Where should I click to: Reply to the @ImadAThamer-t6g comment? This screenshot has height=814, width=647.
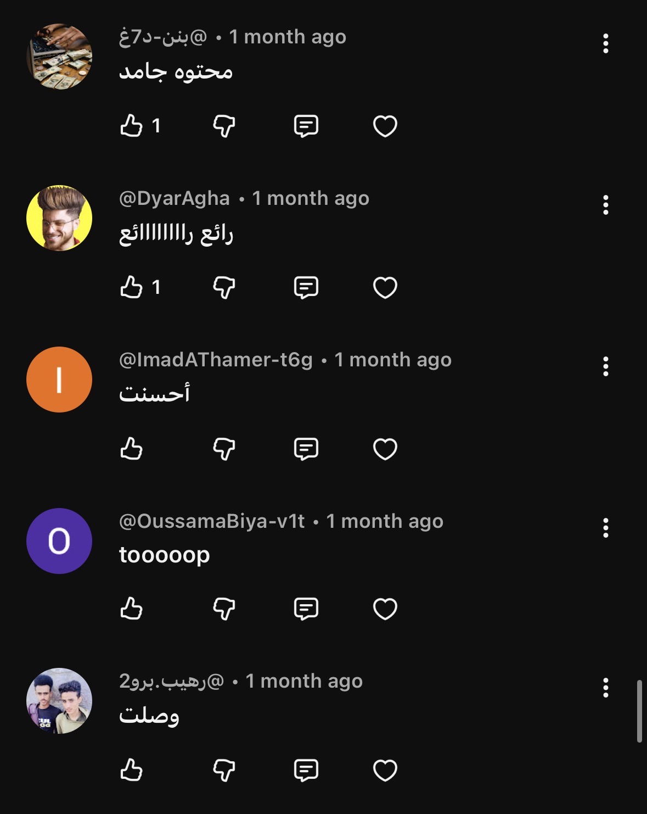coord(306,449)
